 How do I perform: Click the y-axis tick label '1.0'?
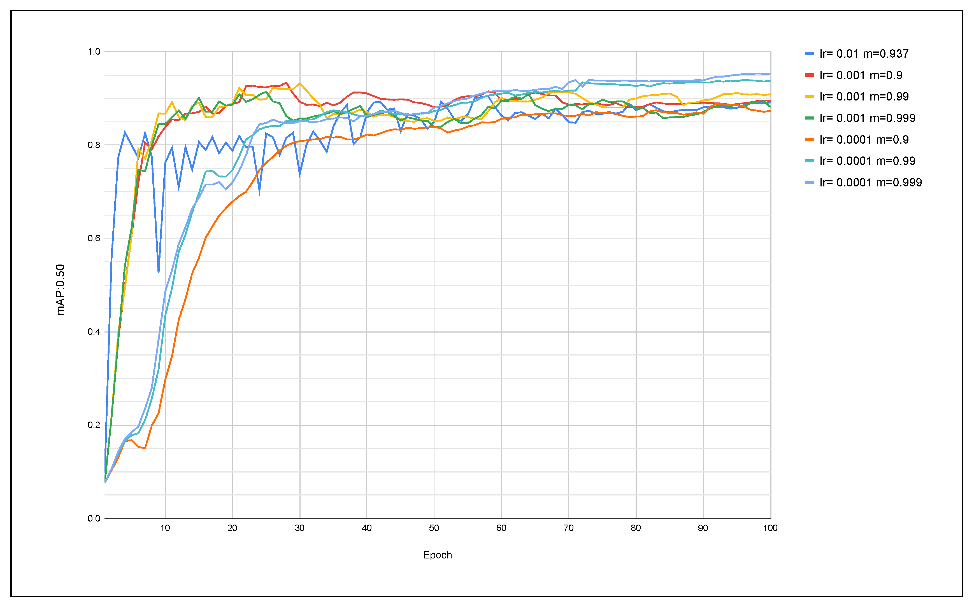pyautogui.click(x=94, y=52)
